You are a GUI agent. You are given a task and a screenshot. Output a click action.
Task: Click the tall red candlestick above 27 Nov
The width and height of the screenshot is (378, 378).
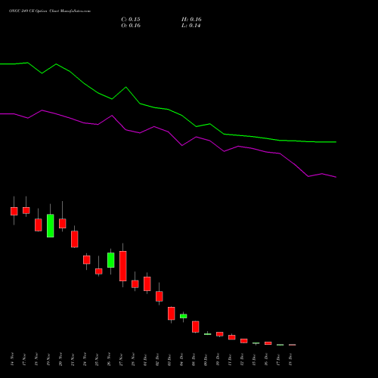[x=123, y=266]
